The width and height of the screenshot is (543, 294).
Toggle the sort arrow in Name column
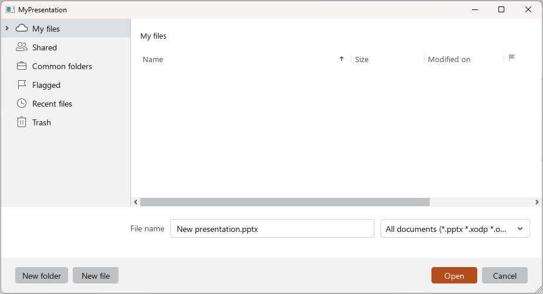(342, 59)
